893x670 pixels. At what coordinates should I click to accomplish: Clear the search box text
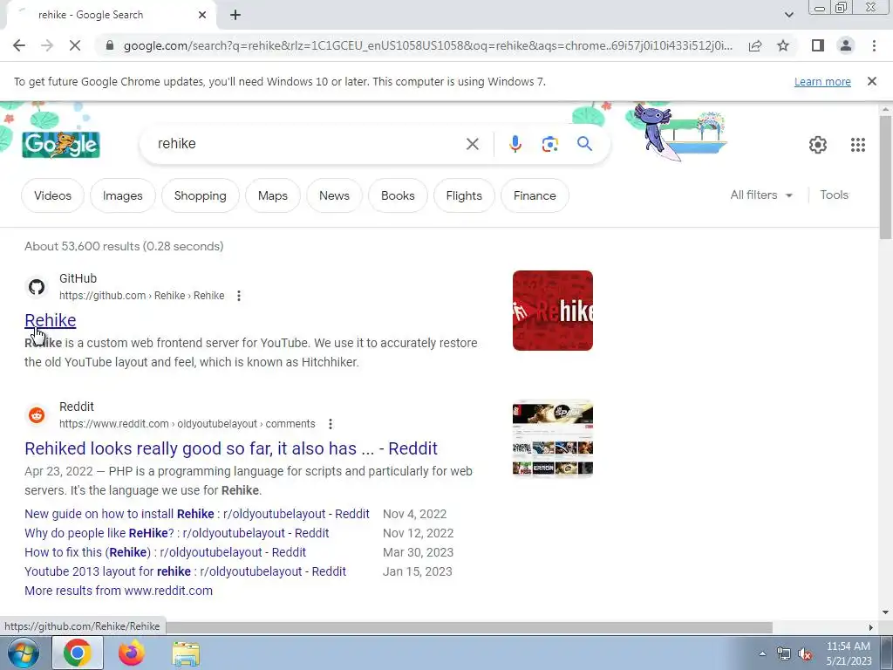tap(472, 144)
